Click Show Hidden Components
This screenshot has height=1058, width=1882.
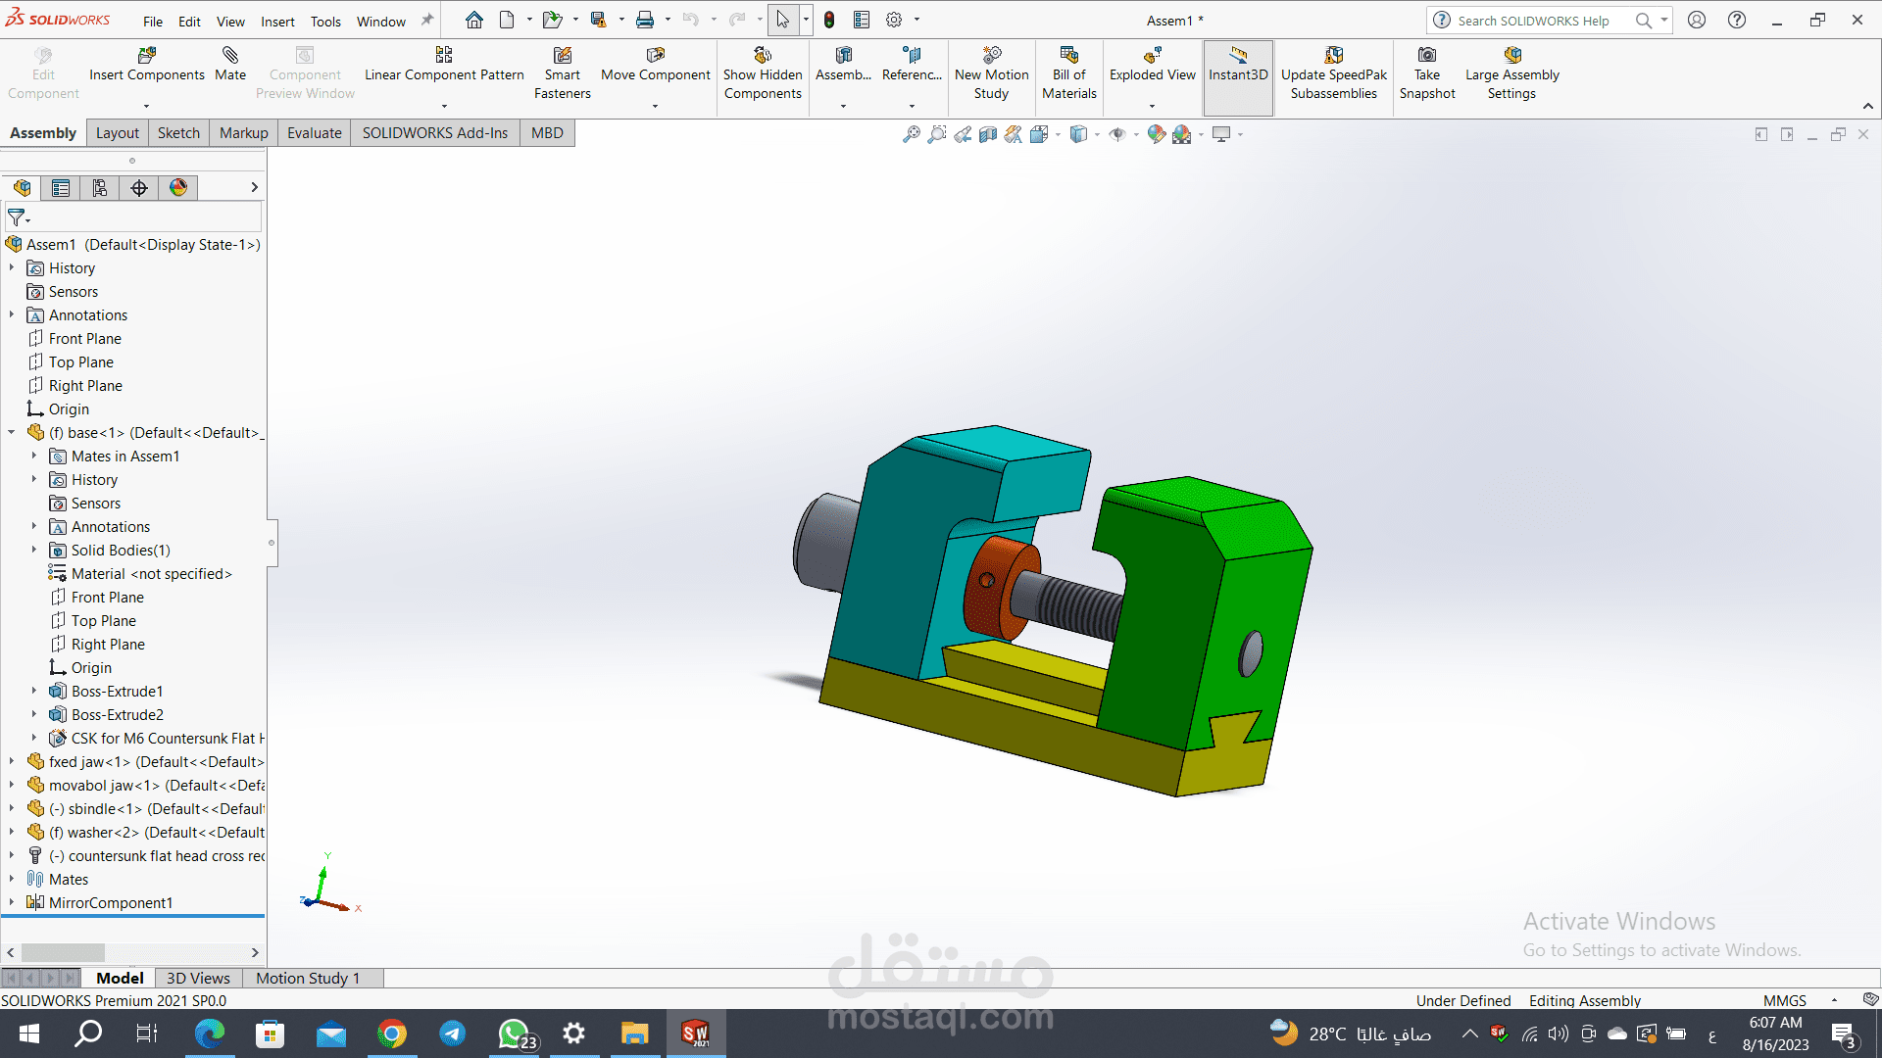point(763,73)
